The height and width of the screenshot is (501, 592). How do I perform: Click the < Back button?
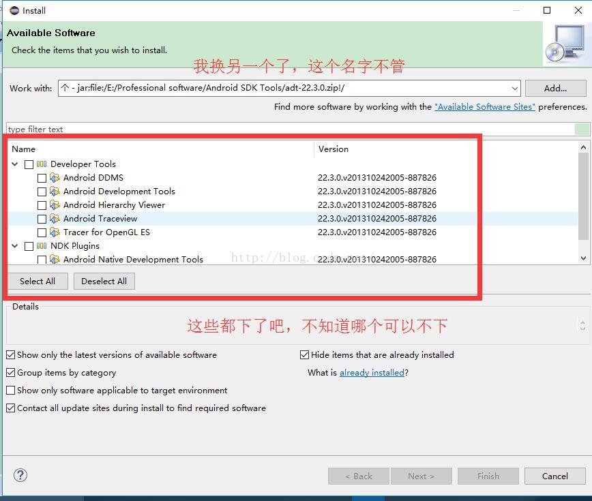359,476
